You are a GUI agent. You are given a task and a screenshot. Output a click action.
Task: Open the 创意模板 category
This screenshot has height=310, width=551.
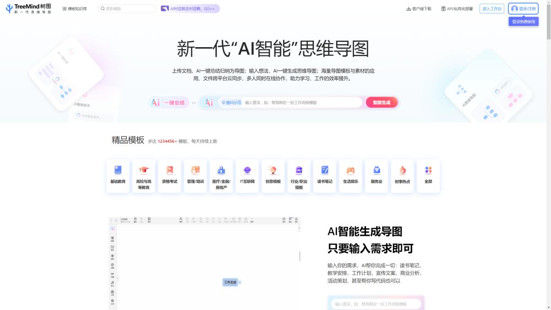(x=273, y=176)
